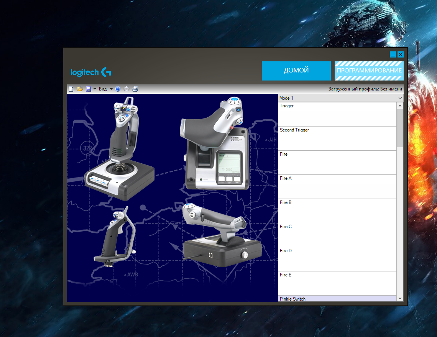This screenshot has width=437, height=337.
Task: Select the Pinkie Switch row
Action: [337, 299]
